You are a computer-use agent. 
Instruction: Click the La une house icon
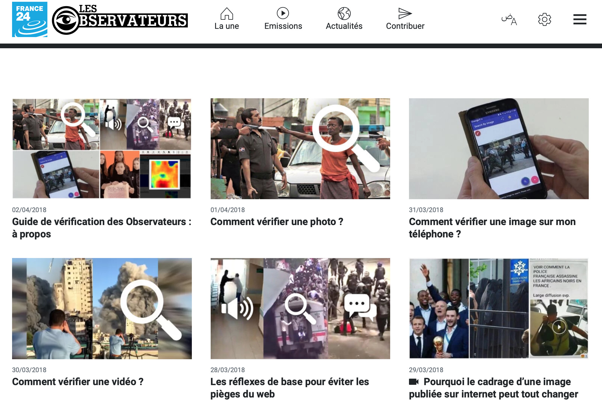(x=227, y=14)
